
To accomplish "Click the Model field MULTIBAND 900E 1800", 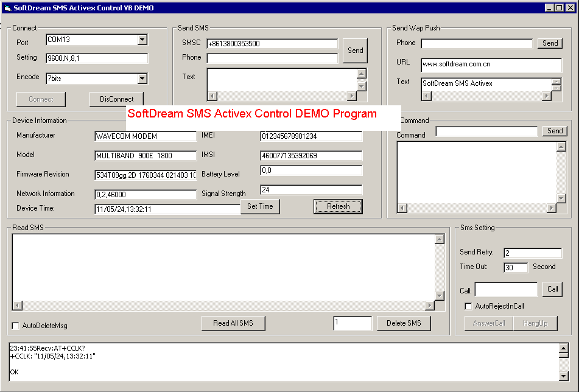I will pyautogui.click(x=146, y=156).
